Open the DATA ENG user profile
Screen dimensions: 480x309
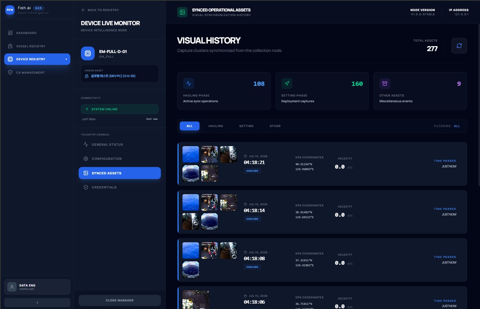tap(37, 287)
